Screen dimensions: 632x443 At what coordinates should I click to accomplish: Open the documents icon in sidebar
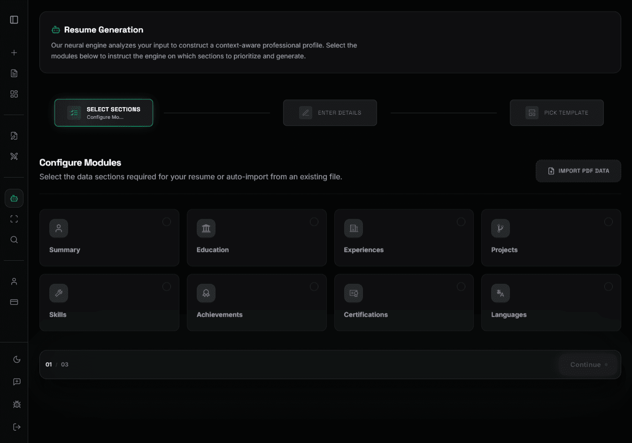pyautogui.click(x=14, y=73)
